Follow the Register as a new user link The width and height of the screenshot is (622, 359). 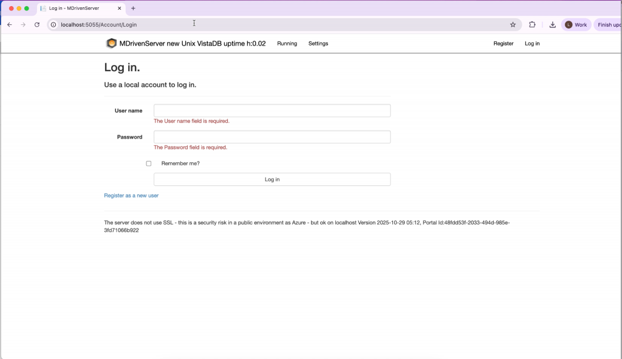pos(131,196)
